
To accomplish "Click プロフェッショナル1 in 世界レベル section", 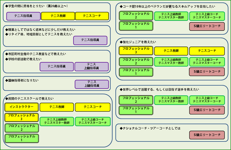I will 136,110.
